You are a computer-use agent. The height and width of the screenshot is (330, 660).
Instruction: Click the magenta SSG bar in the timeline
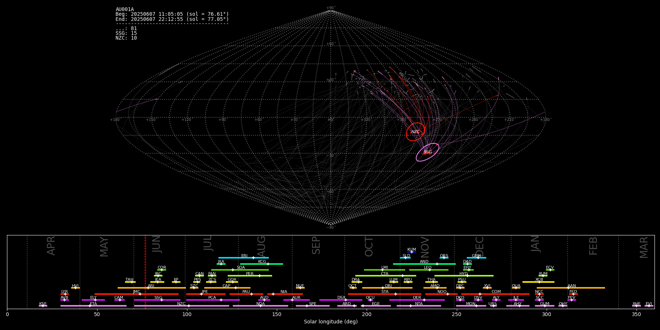click(157, 300)
